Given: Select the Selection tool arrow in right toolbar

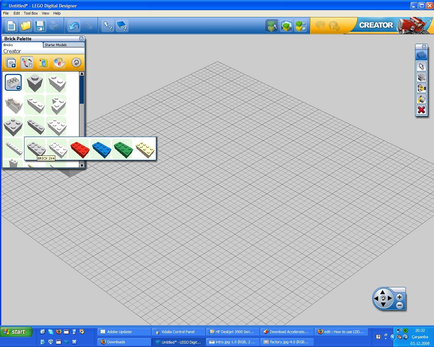Looking at the screenshot, I should pos(421,66).
